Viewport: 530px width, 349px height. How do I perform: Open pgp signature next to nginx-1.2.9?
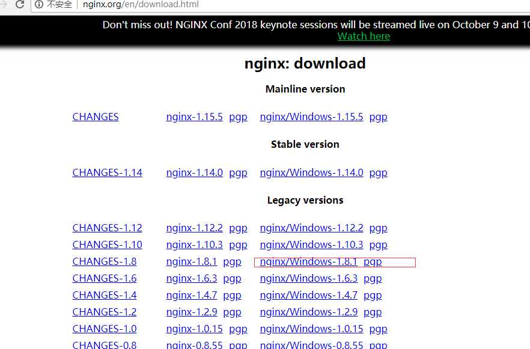pos(232,312)
